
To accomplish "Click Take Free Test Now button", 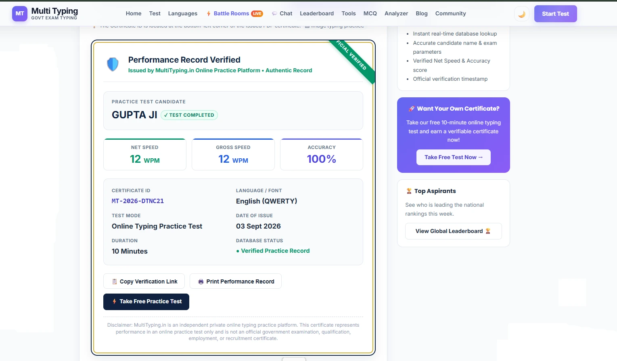I will [454, 157].
